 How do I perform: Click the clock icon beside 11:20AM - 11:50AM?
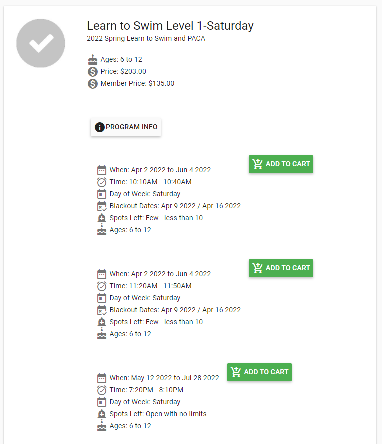tap(102, 286)
